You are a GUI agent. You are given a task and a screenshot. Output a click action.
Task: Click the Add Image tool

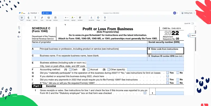(x=49, y=18)
